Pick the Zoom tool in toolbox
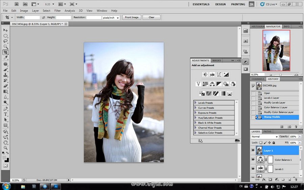Screen dimensions: 304x190 coord(6,148)
